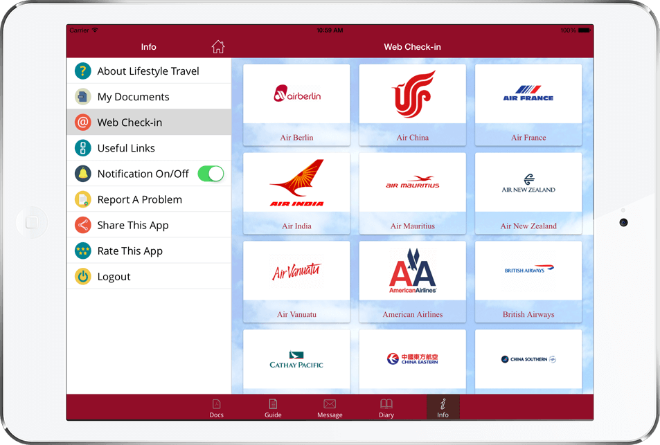Toggle the Notification On/Off switch
The height and width of the screenshot is (445, 660).
pos(211,174)
